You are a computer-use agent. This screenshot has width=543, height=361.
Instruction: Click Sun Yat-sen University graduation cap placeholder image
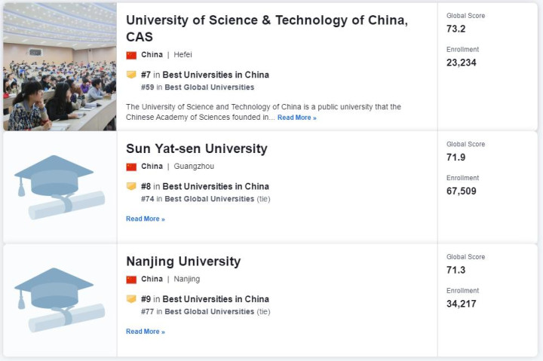tap(60, 187)
